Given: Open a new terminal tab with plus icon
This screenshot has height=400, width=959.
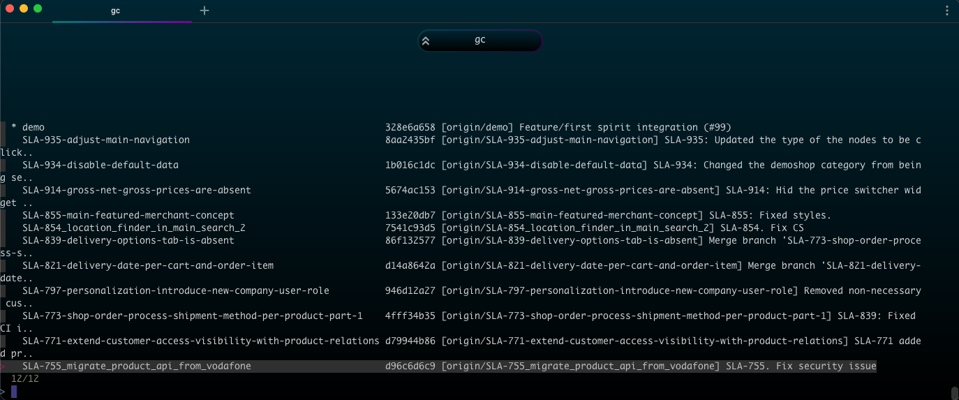Looking at the screenshot, I should tap(205, 10).
